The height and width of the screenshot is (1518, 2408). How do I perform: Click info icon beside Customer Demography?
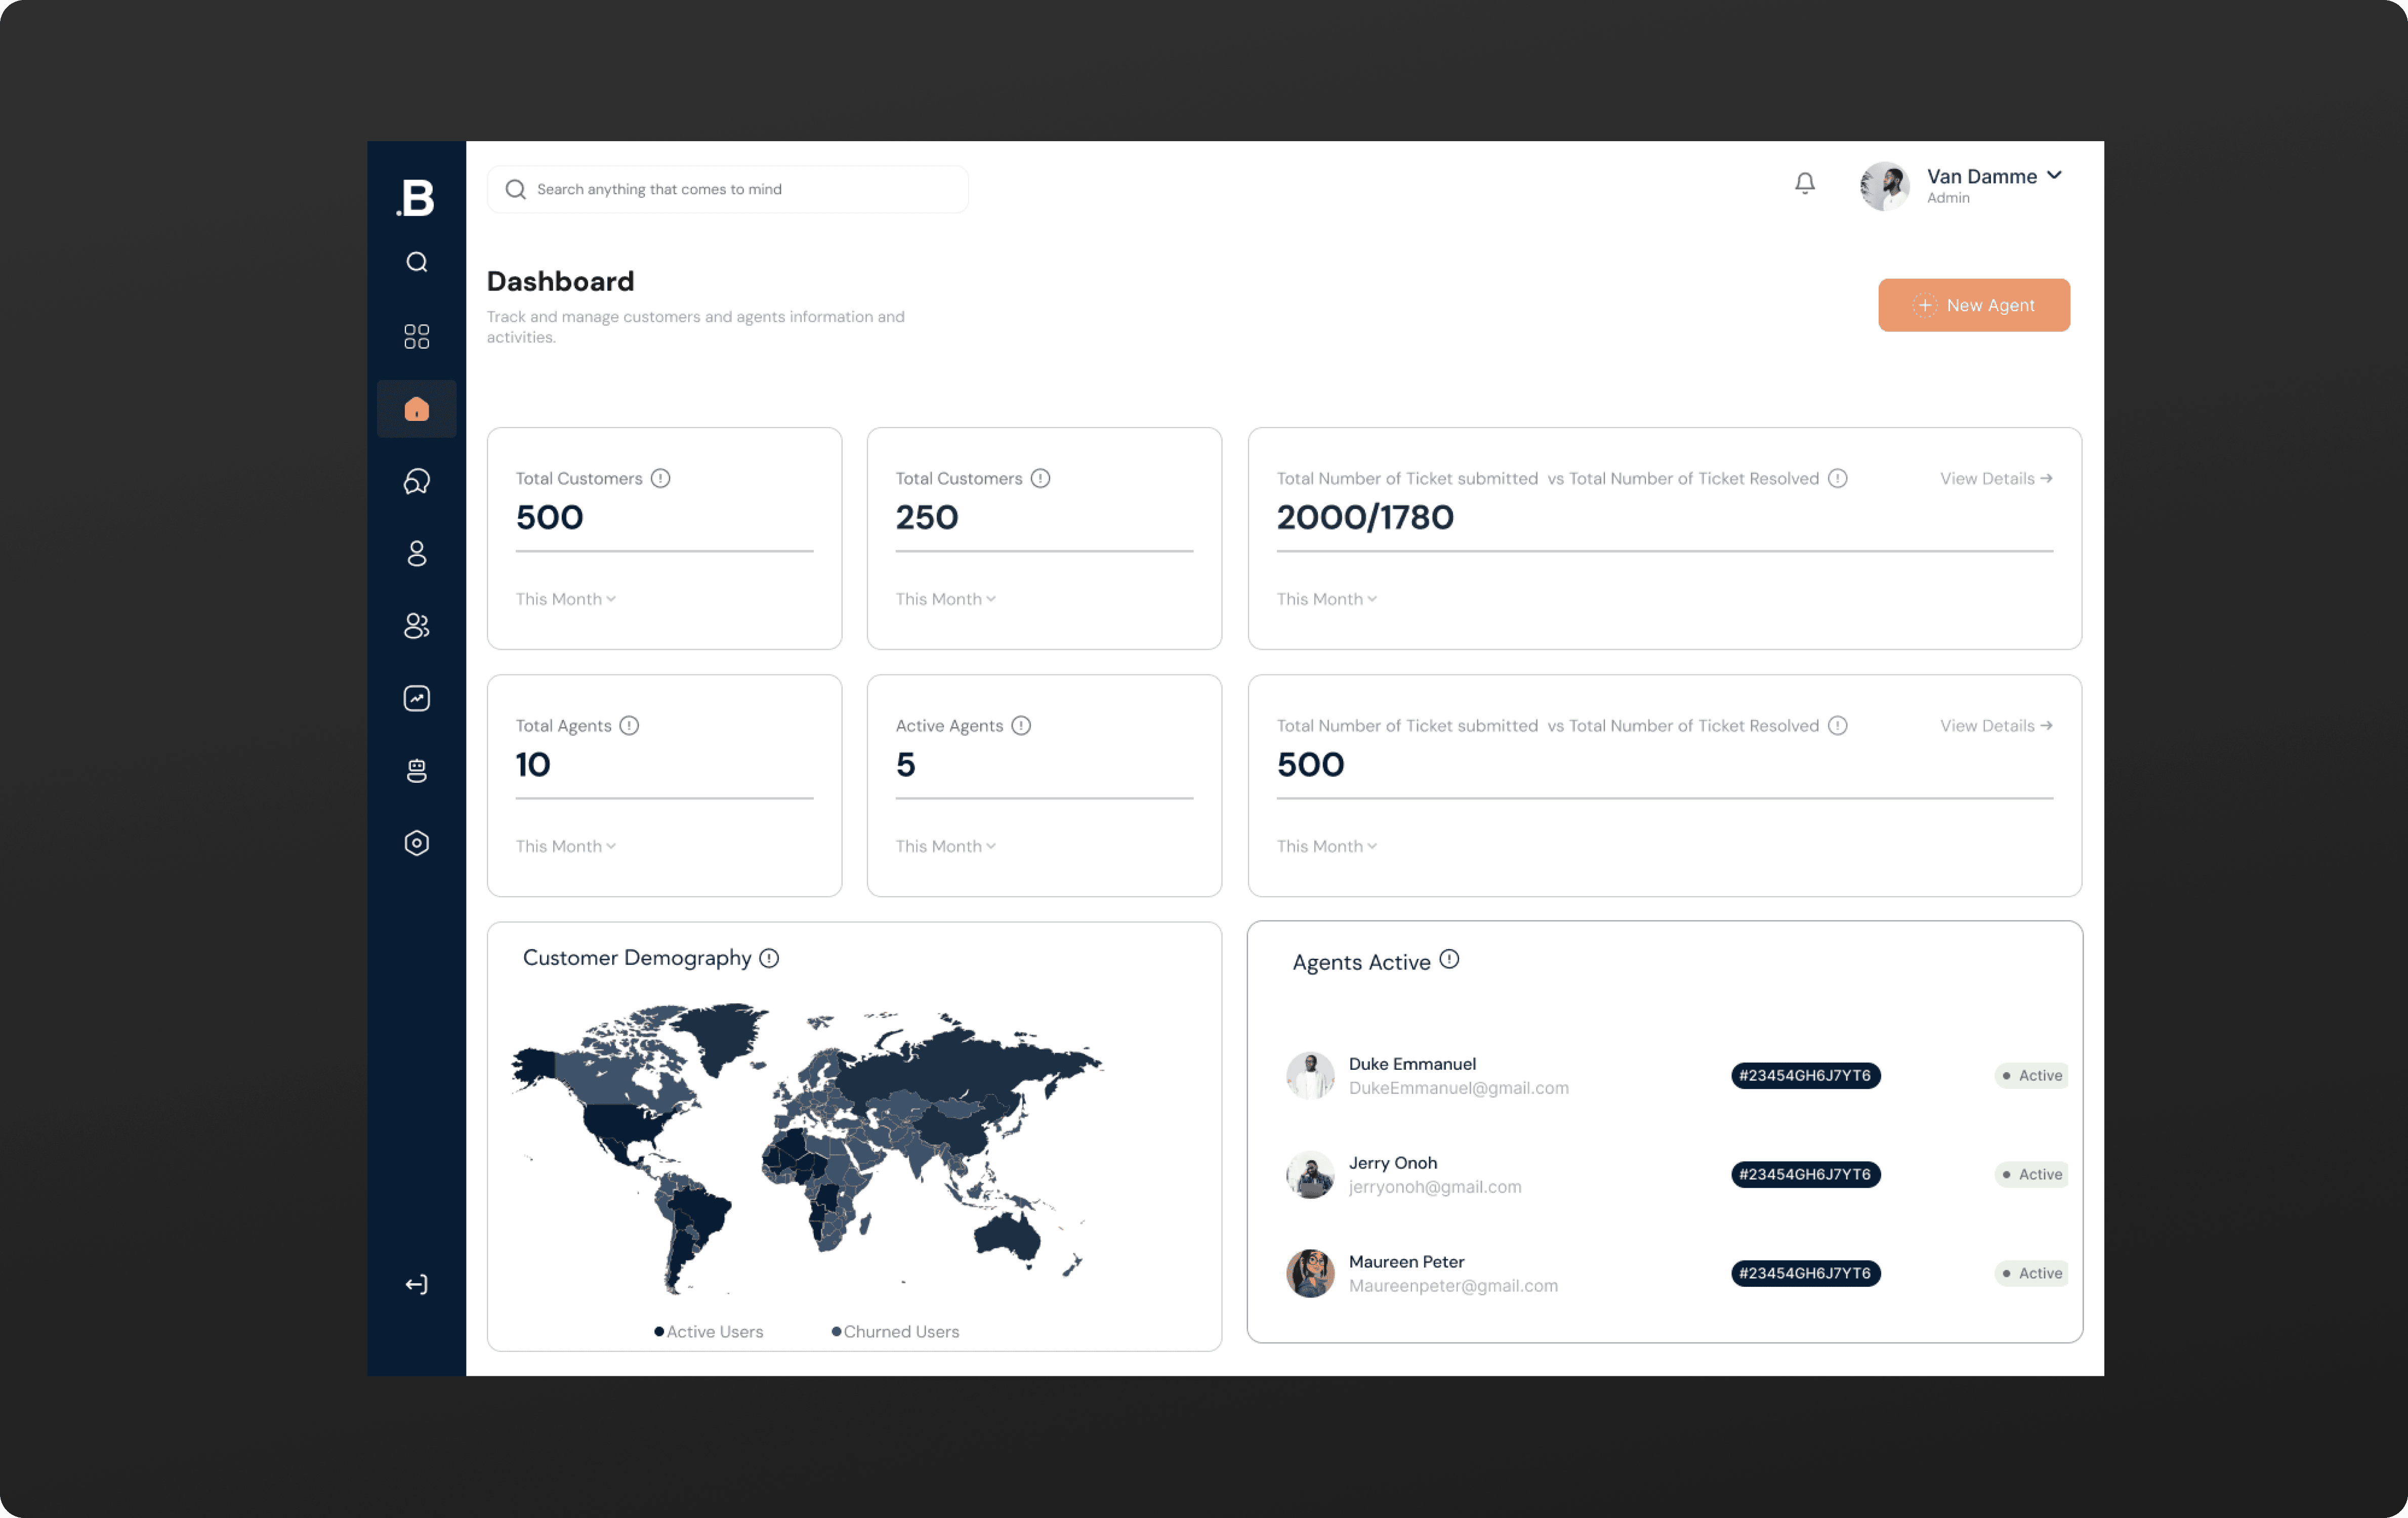(x=769, y=958)
